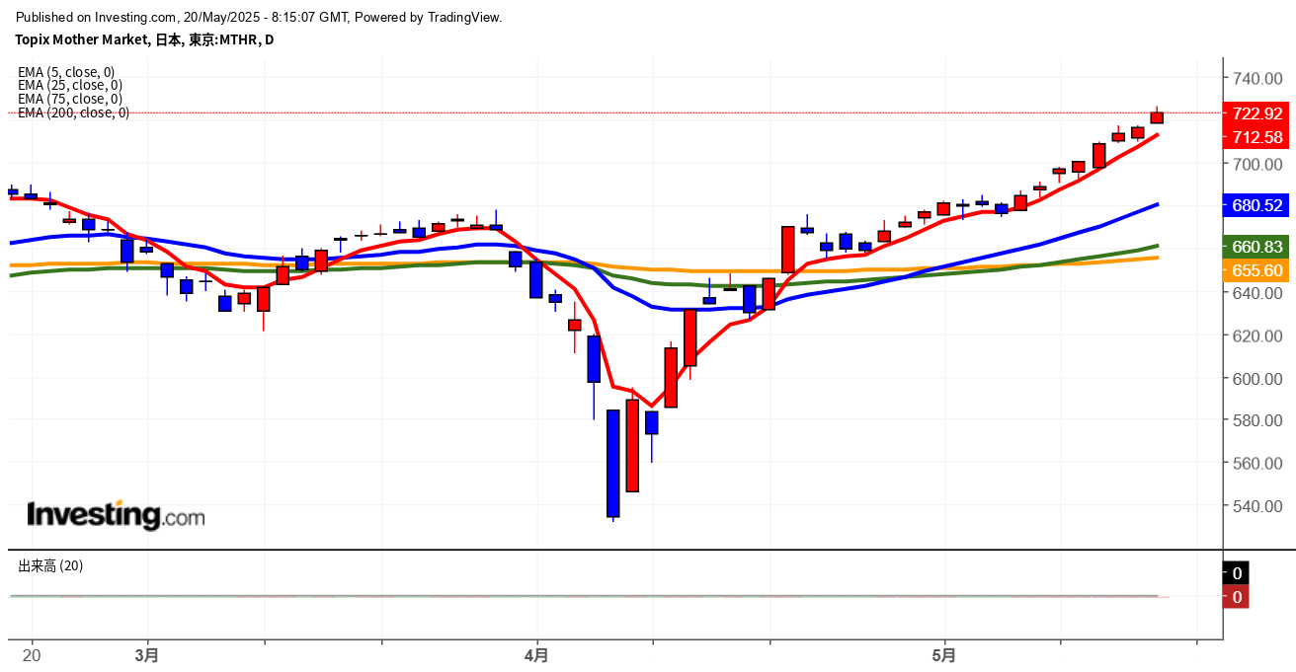1296x672 pixels.
Task: Click the 3月 date axis label
Action: 147,655
